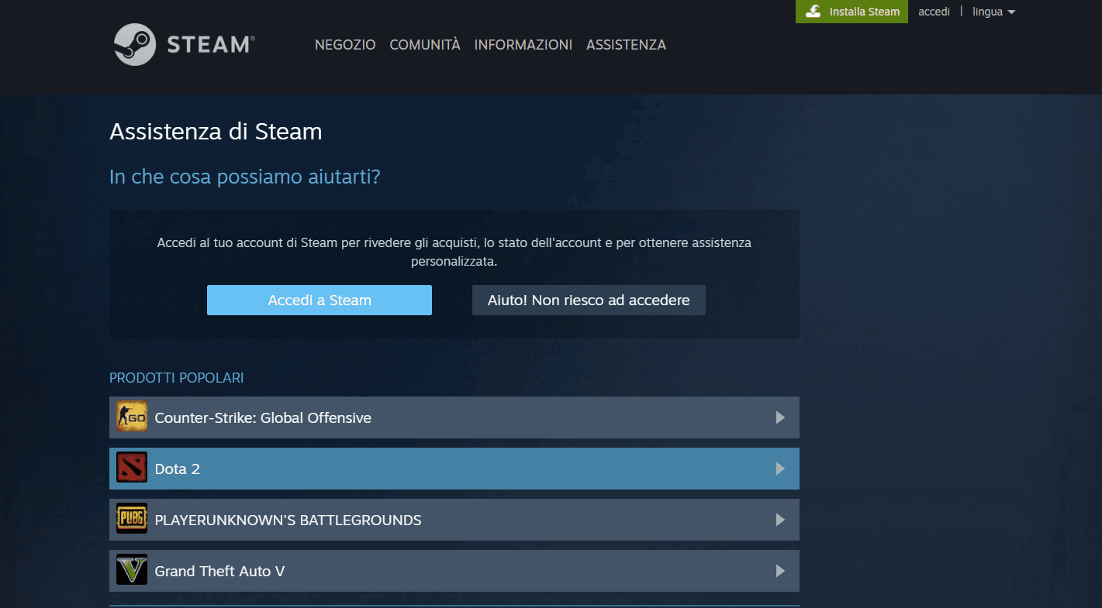This screenshot has height=608, width=1102.
Task: Click the download icon on Installa Steam
Action: point(814,12)
